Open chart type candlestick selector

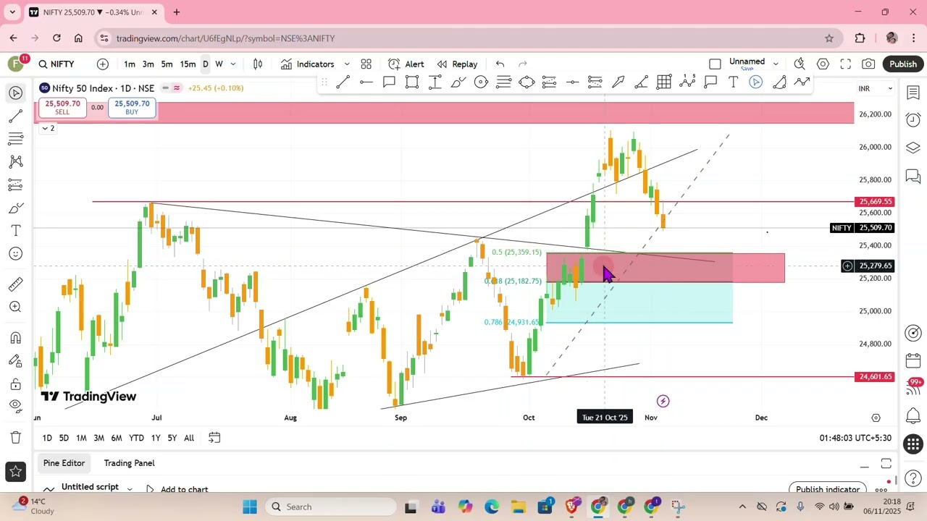pos(258,64)
